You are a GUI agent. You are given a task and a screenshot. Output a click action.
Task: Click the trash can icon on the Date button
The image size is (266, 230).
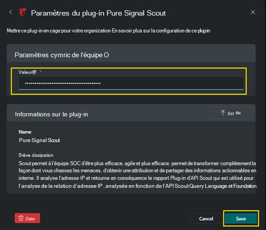21,218
